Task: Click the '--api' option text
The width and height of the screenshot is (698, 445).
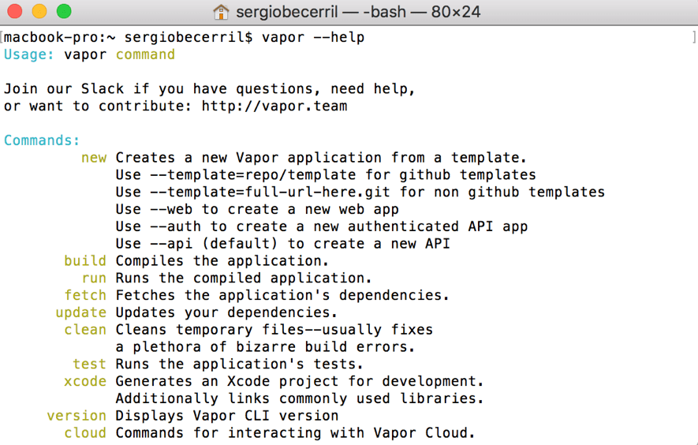Action: point(171,244)
